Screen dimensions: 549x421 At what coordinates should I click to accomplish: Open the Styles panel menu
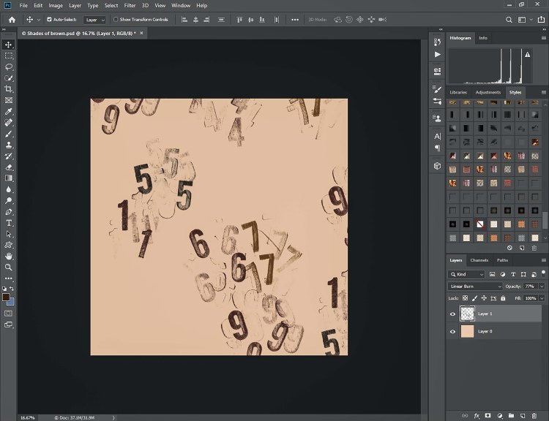543,92
